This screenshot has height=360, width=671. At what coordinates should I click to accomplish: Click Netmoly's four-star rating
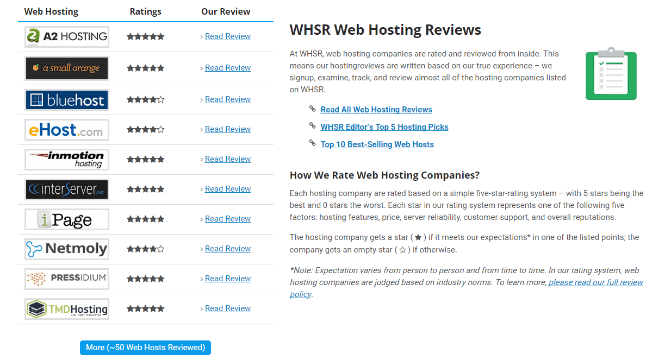tap(146, 249)
